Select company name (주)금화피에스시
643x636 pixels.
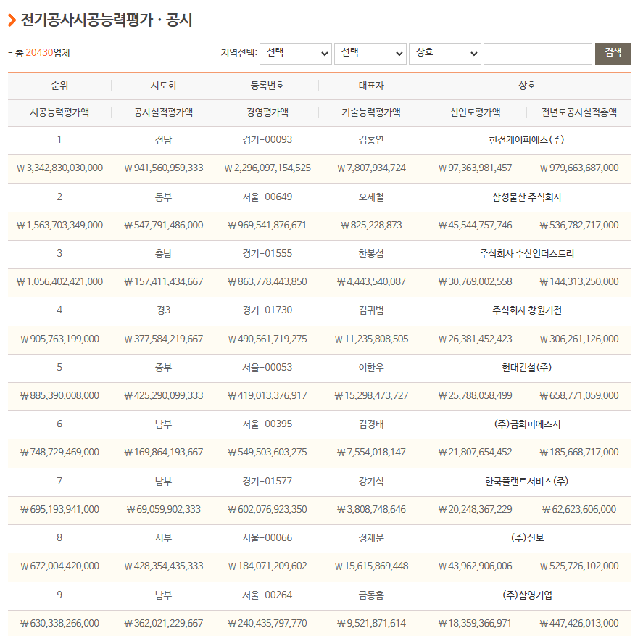click(526, 424)
